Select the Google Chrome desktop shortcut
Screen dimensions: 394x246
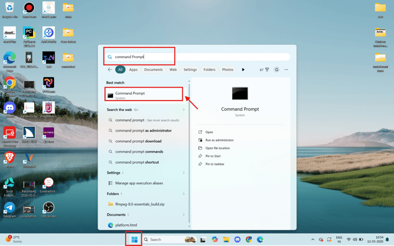tap(9, 86)
